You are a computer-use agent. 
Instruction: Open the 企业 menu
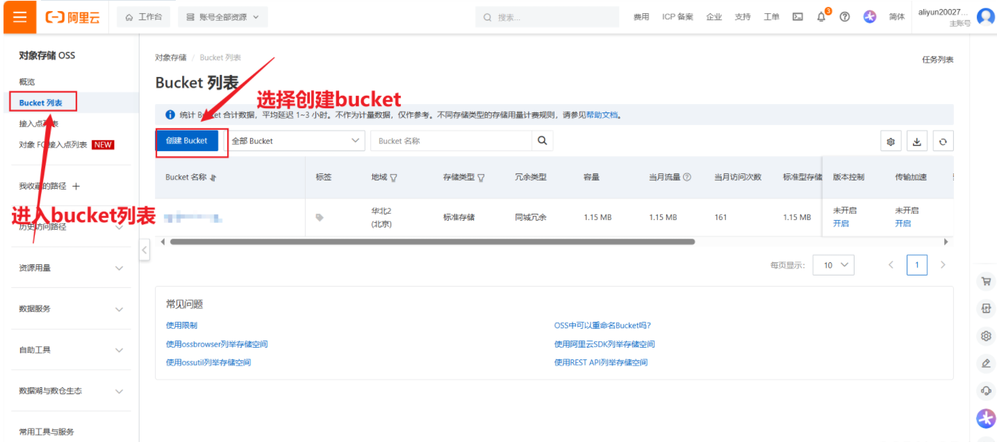tap(714, 17)
